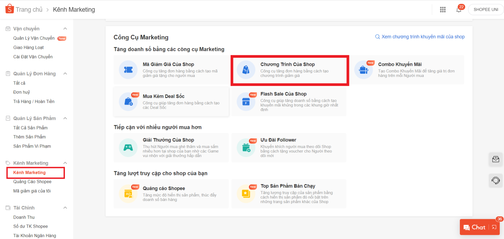Open the Chương Trình Của Shop card

pyautogui.click(x=289, y=70)
